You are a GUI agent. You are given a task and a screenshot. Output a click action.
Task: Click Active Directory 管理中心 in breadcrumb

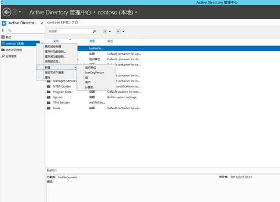coord(60,12)
